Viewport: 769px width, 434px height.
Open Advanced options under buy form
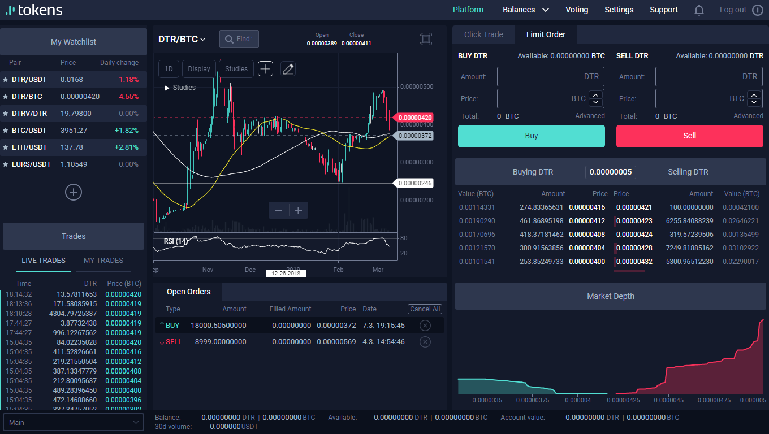590,116
